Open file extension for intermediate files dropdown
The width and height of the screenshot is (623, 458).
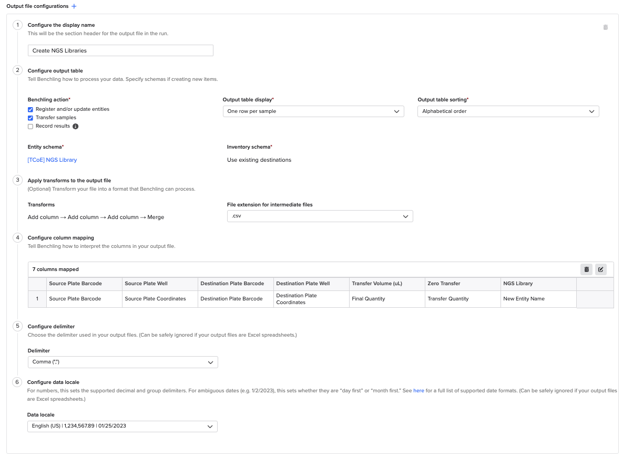[320, 216]
